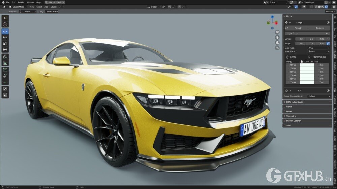Adjust the Light Count slider field

tap(307, 33)
